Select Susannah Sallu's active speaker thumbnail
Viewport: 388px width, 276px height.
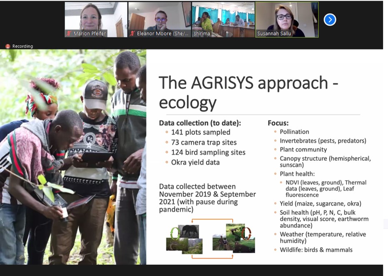pos(287,19)
